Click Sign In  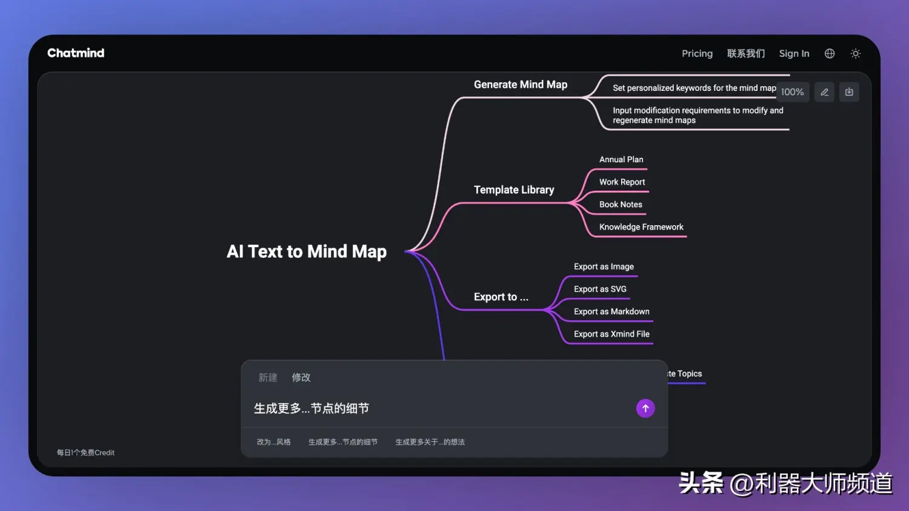click(794, 53)
